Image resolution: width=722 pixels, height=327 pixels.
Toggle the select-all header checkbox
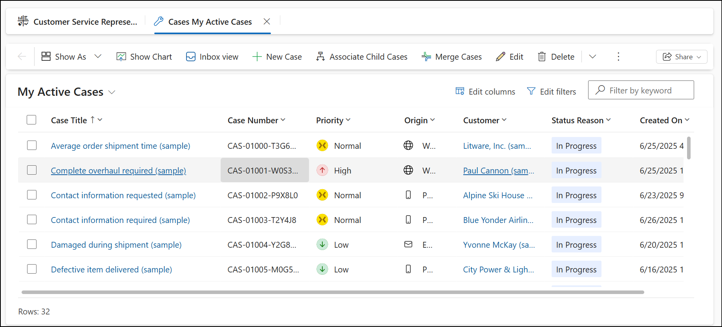31,120
